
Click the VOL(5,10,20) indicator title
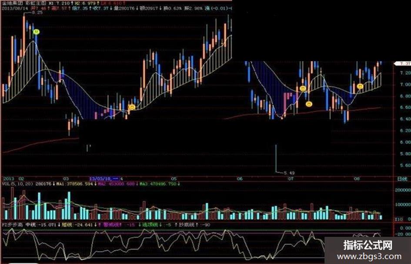[x=17, y=184]
